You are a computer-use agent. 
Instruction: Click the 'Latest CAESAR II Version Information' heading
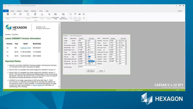(x=23, y=38)
